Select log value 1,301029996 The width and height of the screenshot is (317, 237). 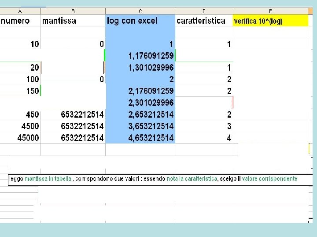[x=140, y=68]
